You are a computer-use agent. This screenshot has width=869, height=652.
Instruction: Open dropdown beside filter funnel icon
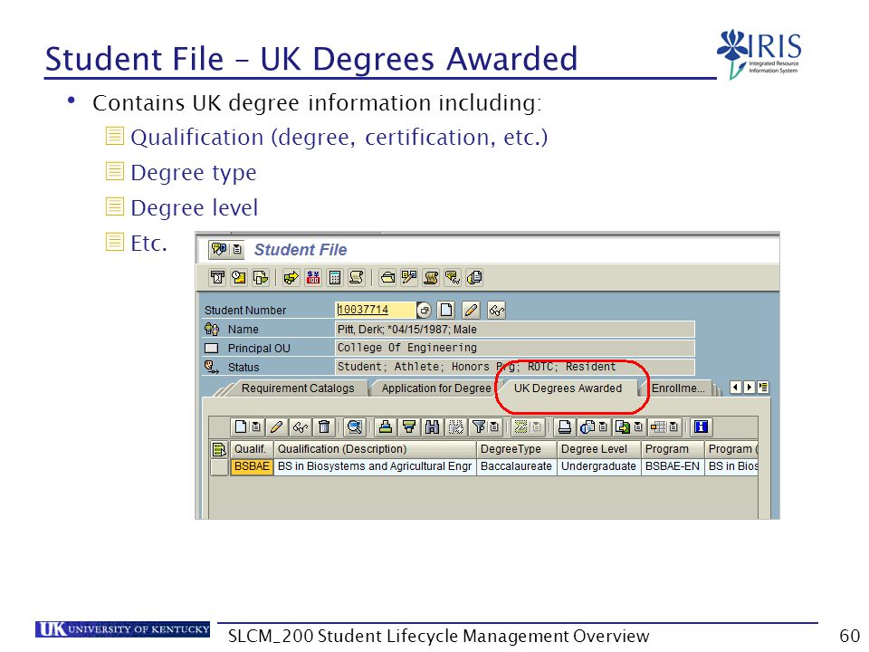tap(494, 427)
